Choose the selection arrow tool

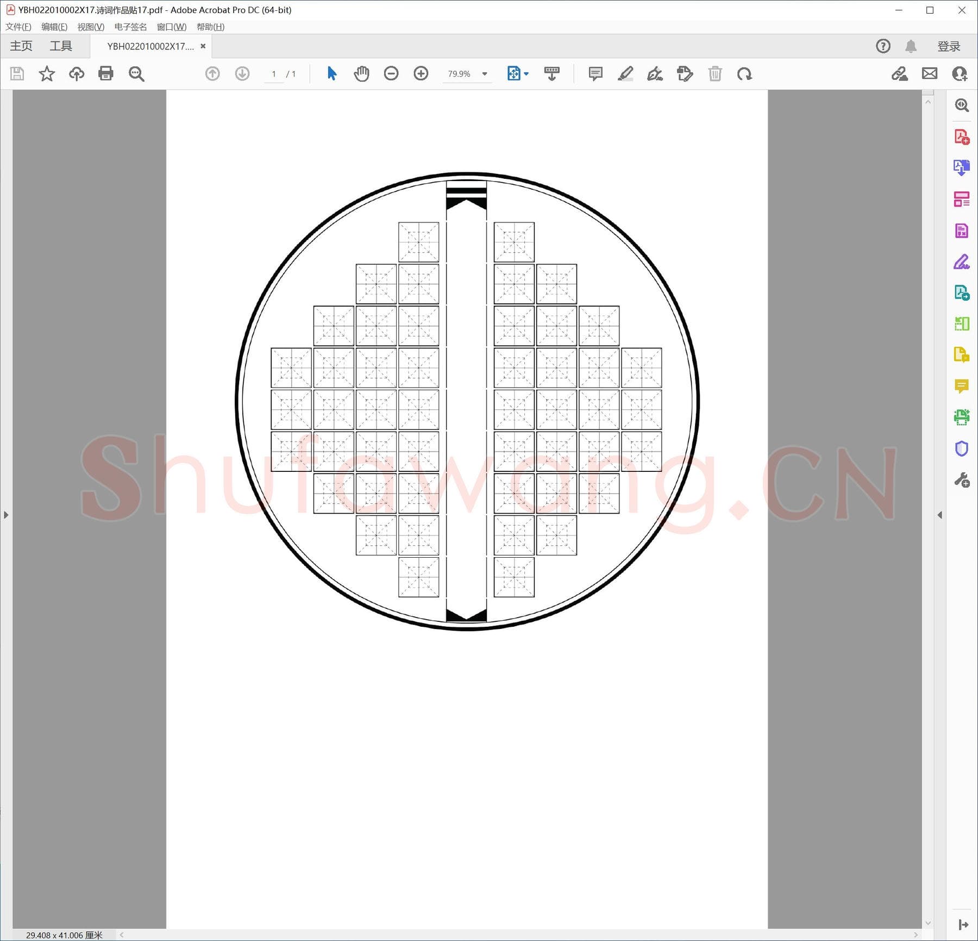coord(332,73)
